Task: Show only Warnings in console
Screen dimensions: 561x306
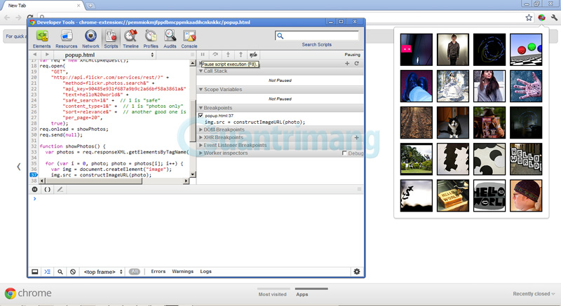Action: coord(182,272)
